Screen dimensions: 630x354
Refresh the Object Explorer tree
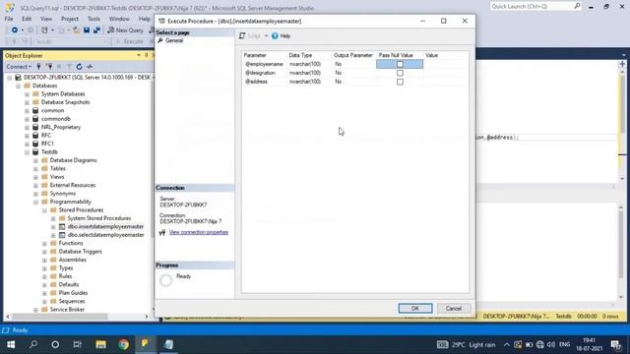(79, 67)
